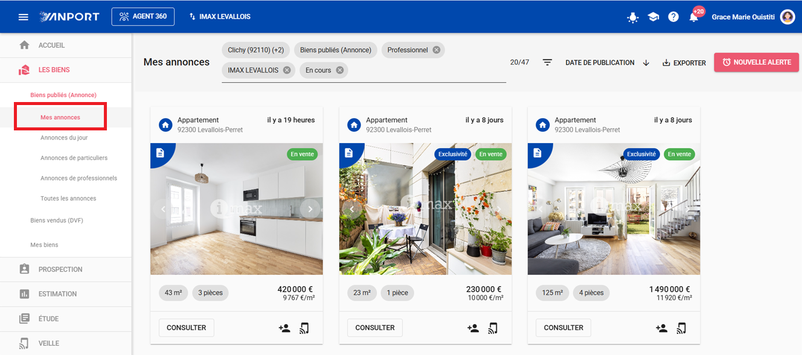Switch agency via IMAX LEVALLOIS selector
Screen dimensions: 802x355
[x=220, y=16]
